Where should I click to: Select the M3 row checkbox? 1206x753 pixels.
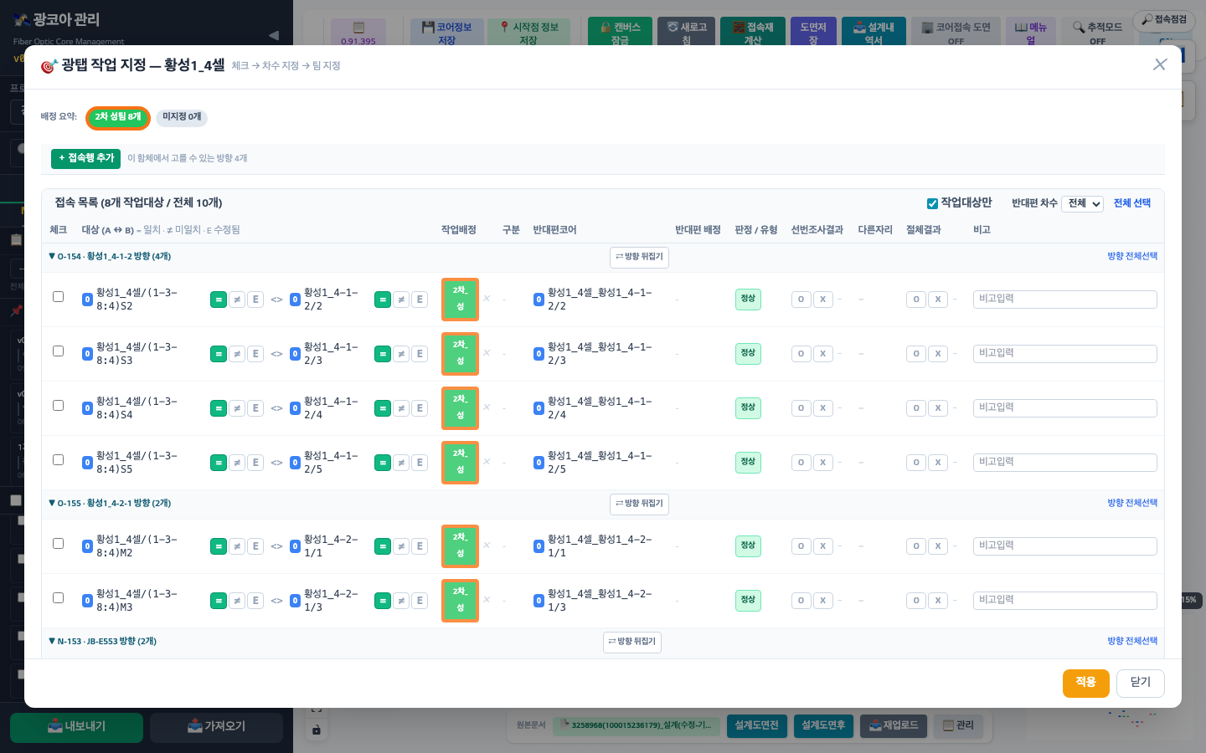click(x=58, y=597)
